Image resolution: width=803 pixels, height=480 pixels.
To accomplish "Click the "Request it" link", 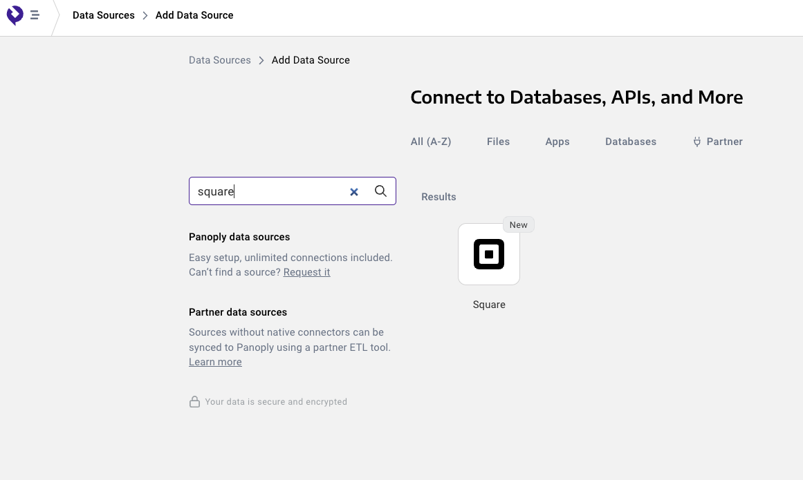I will pyautogui.click(x=306, y=272).
